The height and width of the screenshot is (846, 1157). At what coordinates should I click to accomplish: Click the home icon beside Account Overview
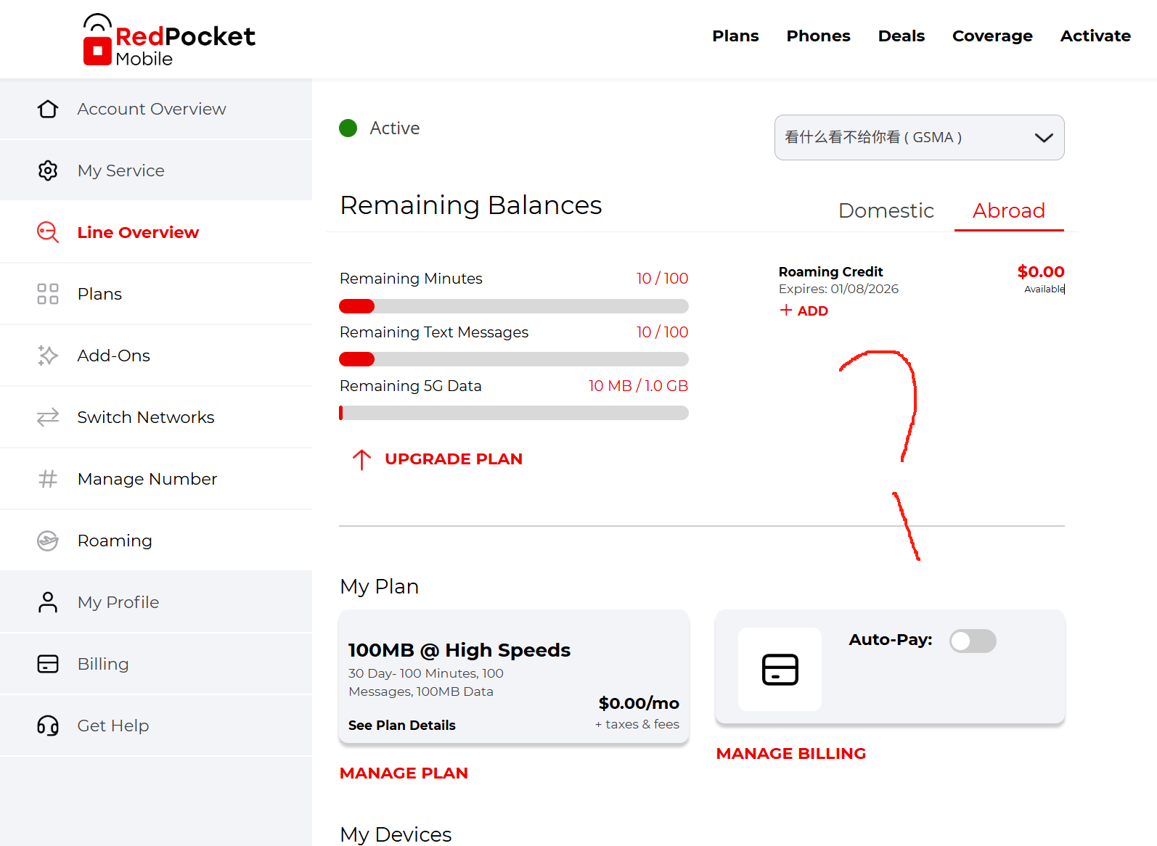(x=48, y=109)
